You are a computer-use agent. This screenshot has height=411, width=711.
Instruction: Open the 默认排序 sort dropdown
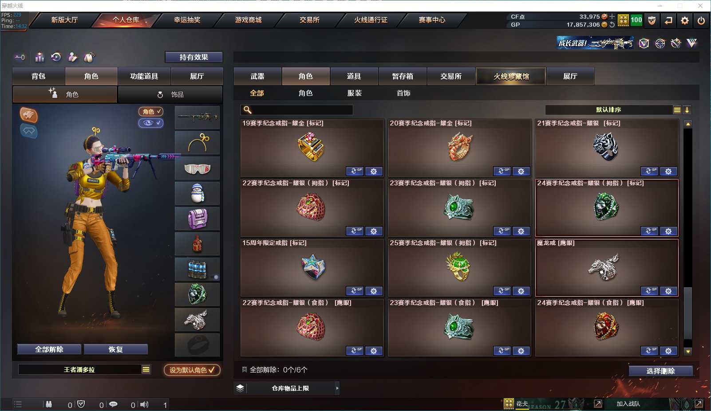[x=677, y=110]
